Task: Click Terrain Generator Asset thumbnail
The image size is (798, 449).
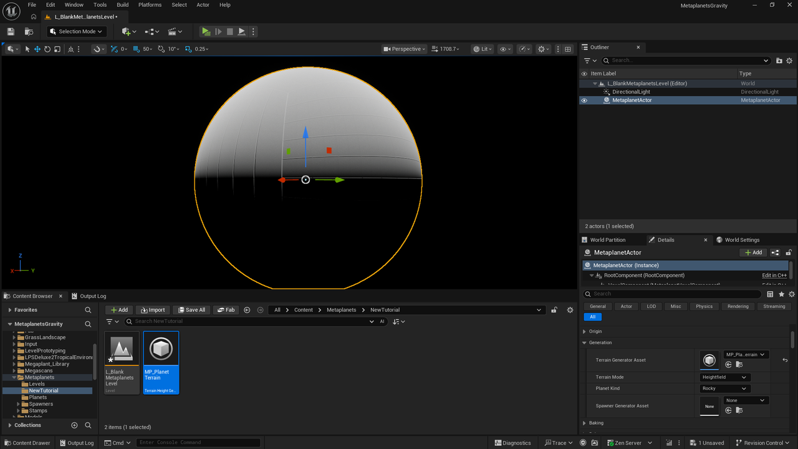Action: pyautogui.click(x=709, y=360)
